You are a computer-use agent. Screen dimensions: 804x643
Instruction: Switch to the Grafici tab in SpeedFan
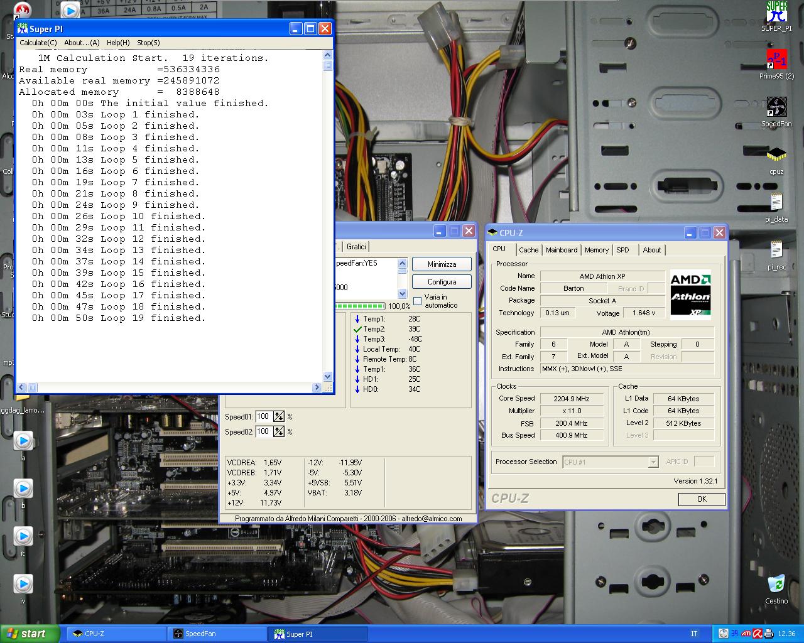point(356,247)
